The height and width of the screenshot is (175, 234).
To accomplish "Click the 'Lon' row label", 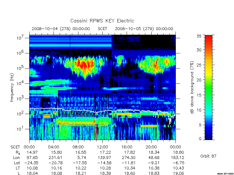I will click(x=17, y=157).
